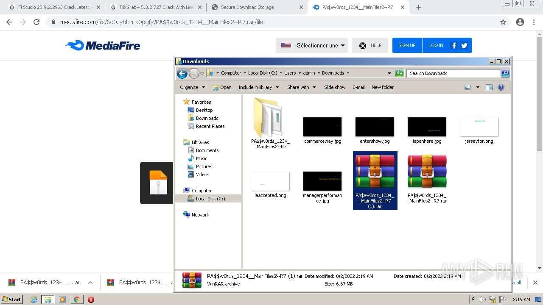The height and width of the screenshot is (305, 543).
Task: Open Chrome three-dot menu
Action: pyautogui.click(x=534, y=22)
